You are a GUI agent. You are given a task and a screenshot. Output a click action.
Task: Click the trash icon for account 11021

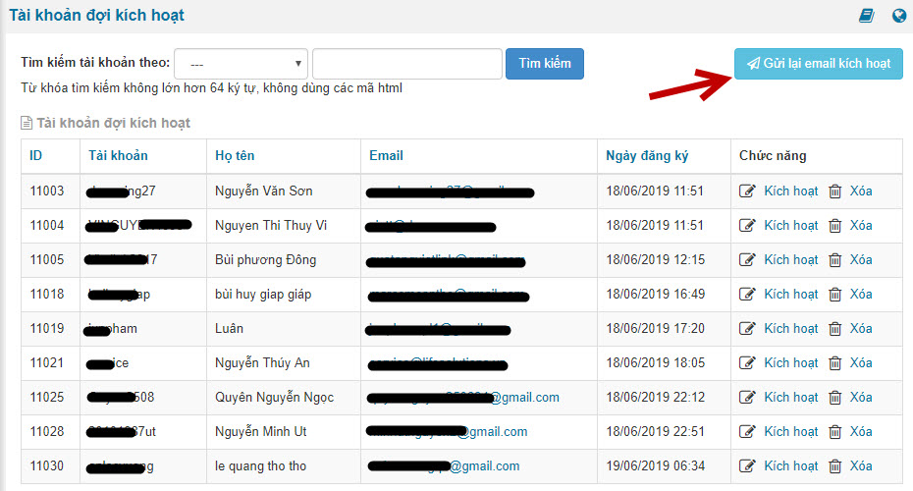(x=835, y=363)
